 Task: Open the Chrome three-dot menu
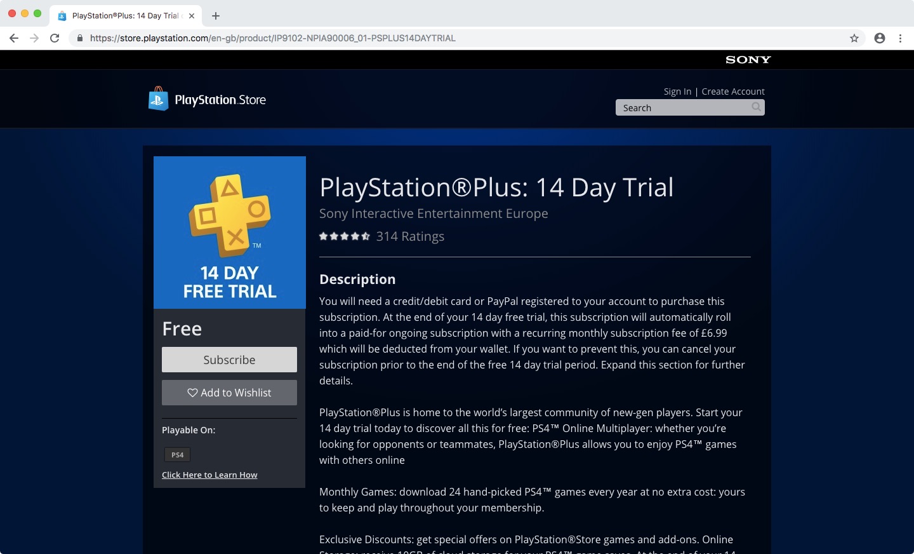point(900,38)
